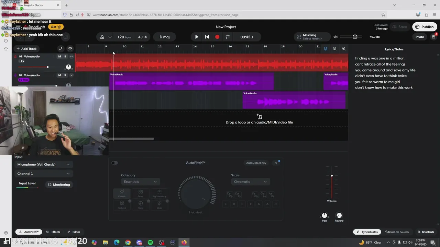Solo track 02 Voice/Audio
Screen dimensions: 440x247
coord(65,75)
